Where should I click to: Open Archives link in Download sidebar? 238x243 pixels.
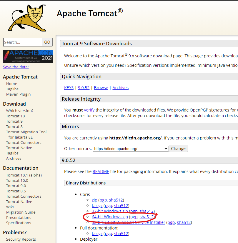pyautogui.click(x=14, y=158)
